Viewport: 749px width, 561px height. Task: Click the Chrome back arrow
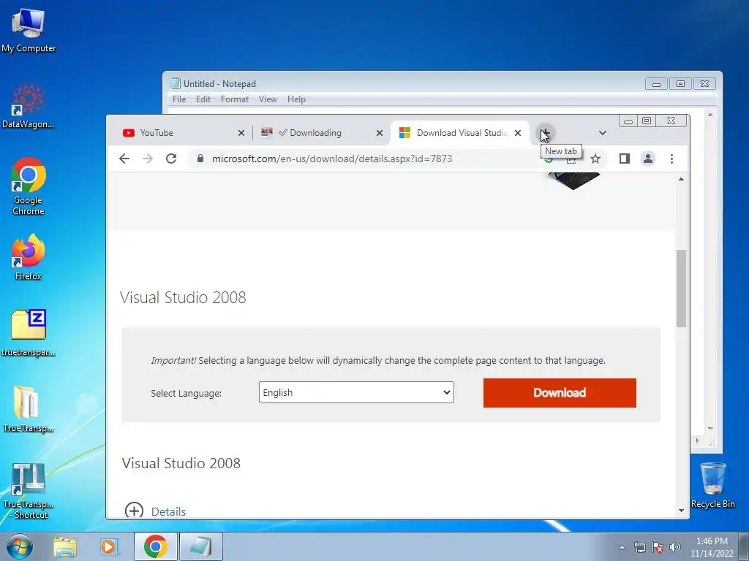click(124, 159)
